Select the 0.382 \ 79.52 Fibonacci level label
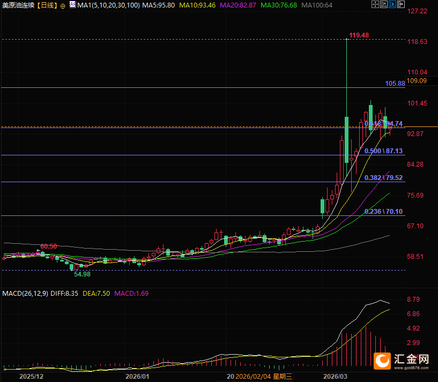Screen dimensions: 438x382 tap(383, 178)
